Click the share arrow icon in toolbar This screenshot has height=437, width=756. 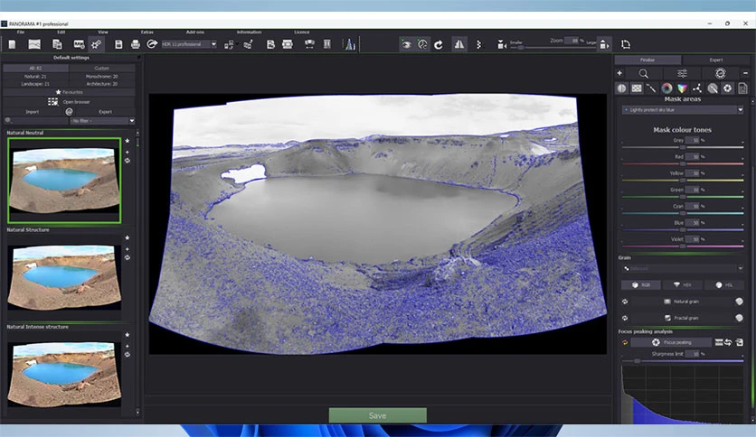(152, 44)
